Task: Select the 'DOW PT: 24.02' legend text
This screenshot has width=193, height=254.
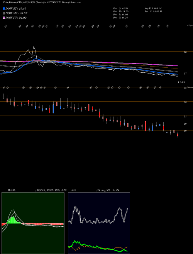Action: (16, 18)
